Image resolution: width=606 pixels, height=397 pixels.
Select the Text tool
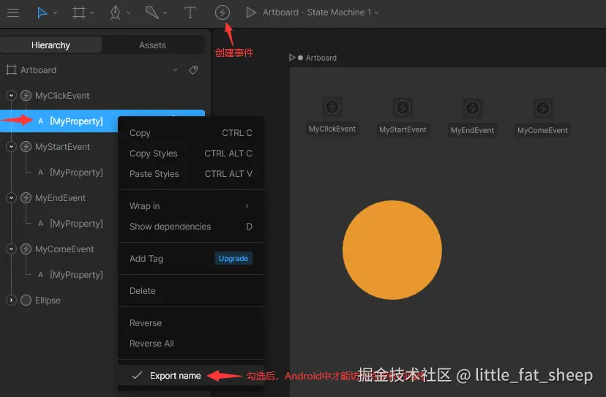[190, 12]
